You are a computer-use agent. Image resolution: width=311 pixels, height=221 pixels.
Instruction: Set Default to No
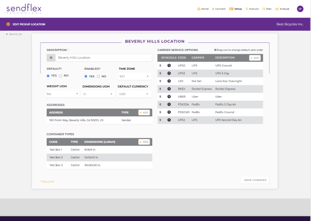coord(60,76)
